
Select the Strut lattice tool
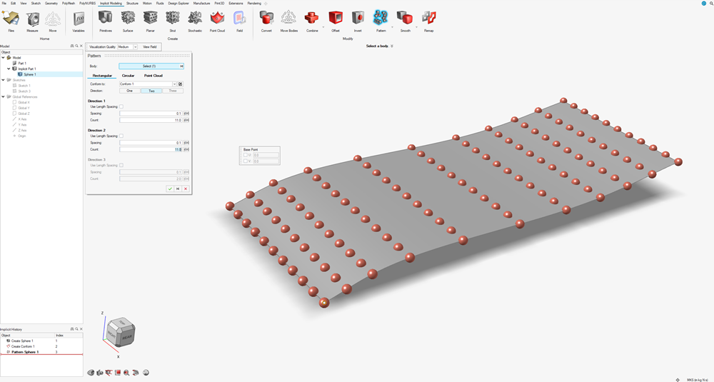pos(172,19)
